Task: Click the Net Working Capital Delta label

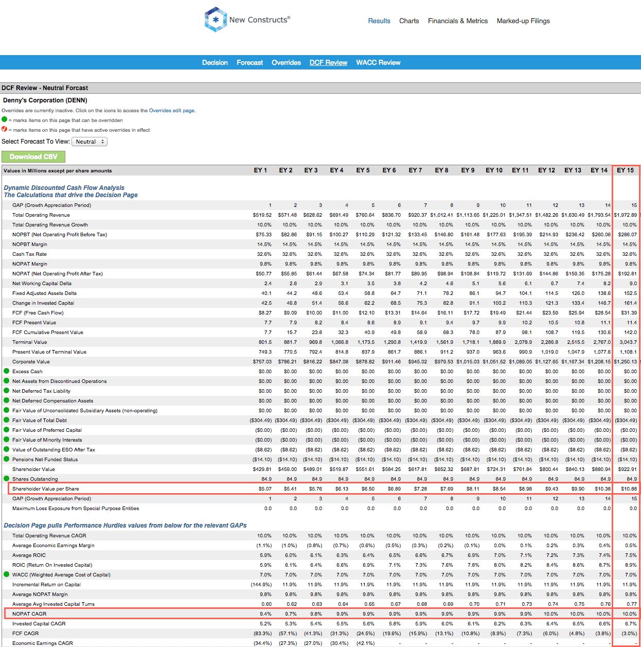Action: click(42, 284)
